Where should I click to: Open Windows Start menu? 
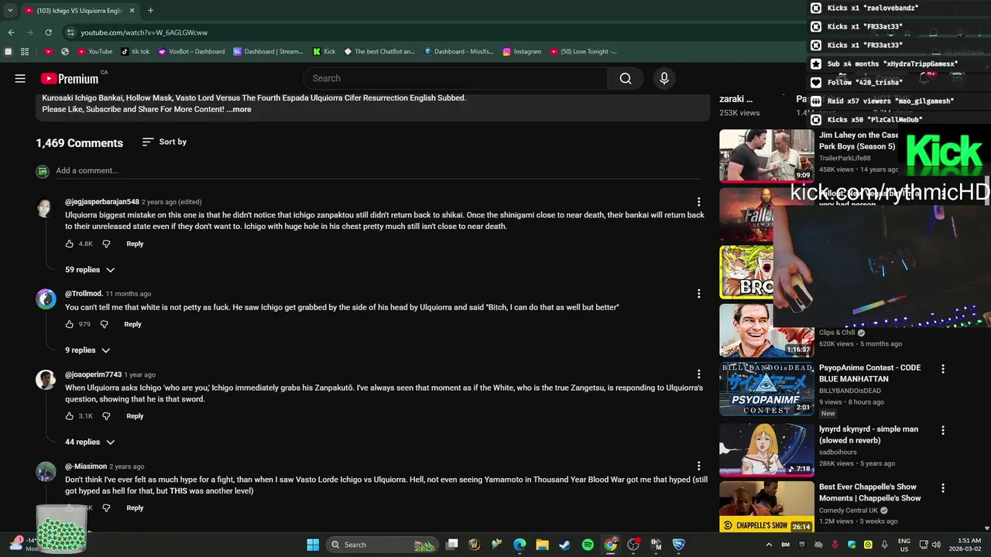coord(313,545)
